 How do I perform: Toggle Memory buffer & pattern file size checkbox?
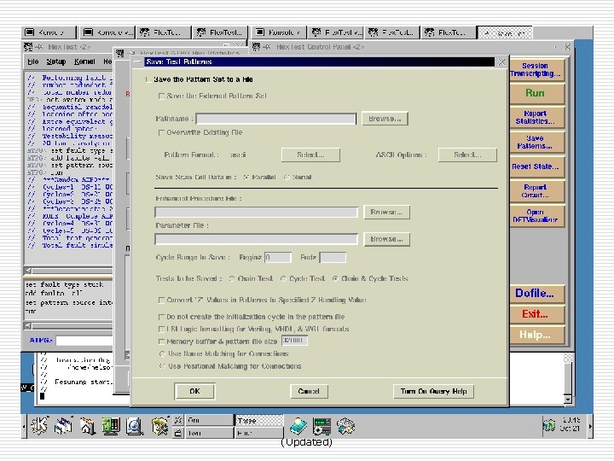click(161, 341)
